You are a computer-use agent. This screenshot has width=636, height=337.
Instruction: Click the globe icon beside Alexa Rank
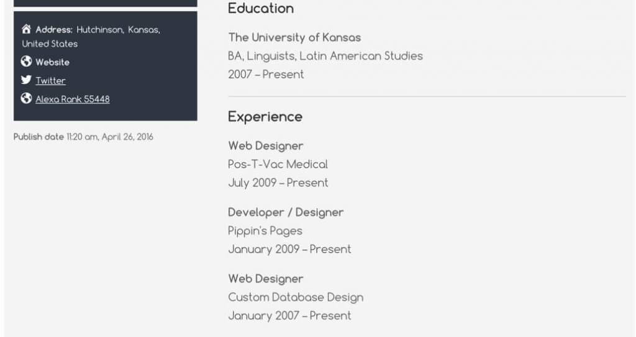click(x=26, y=98)
